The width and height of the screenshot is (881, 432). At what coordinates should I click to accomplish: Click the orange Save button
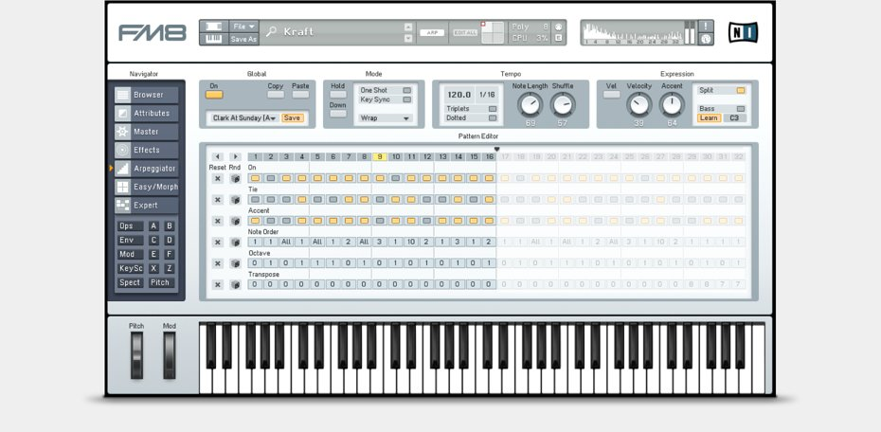click(293, 118)
